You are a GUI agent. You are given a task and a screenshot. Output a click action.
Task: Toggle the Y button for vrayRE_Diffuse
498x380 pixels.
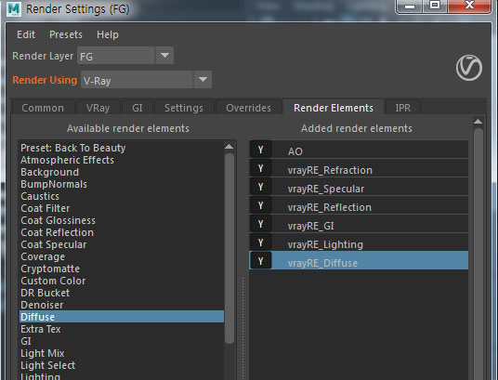tap(260, 261)
